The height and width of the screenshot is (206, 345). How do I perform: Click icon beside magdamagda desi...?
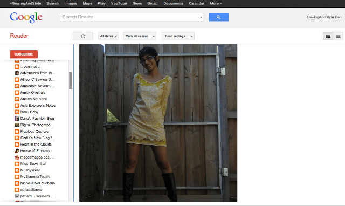(17, 157)
